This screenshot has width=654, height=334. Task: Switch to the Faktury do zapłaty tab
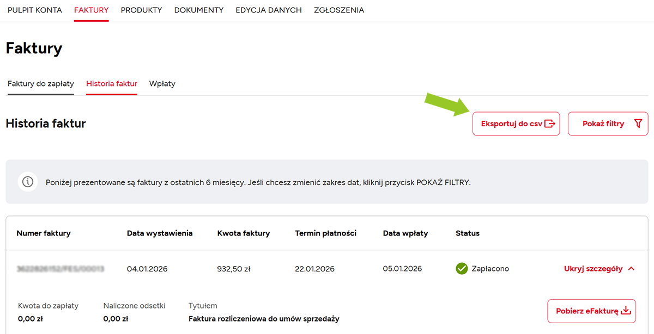[41, 84]
